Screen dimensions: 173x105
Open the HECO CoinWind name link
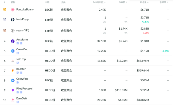tap(22, 49)
